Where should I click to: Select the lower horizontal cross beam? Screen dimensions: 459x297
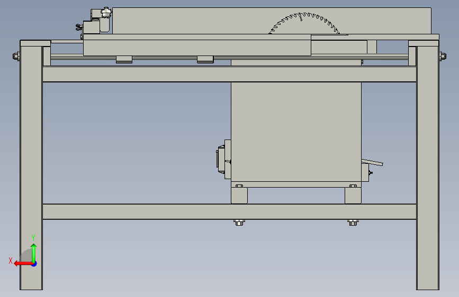(230, 211)
